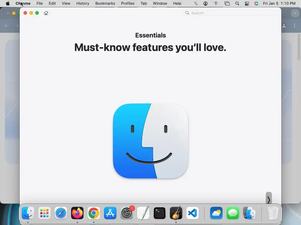This screenshot has width=301, height=225.
Task: Open Chrome's three-dot menu behind Tips window
Action: click(x=295, y=26)
